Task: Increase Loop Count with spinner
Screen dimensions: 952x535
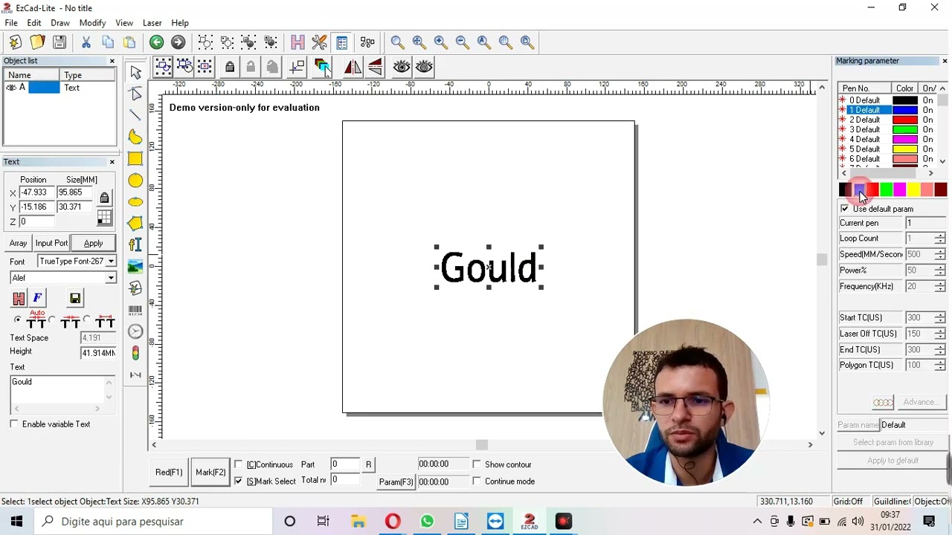Action: [x=940, y=236]
